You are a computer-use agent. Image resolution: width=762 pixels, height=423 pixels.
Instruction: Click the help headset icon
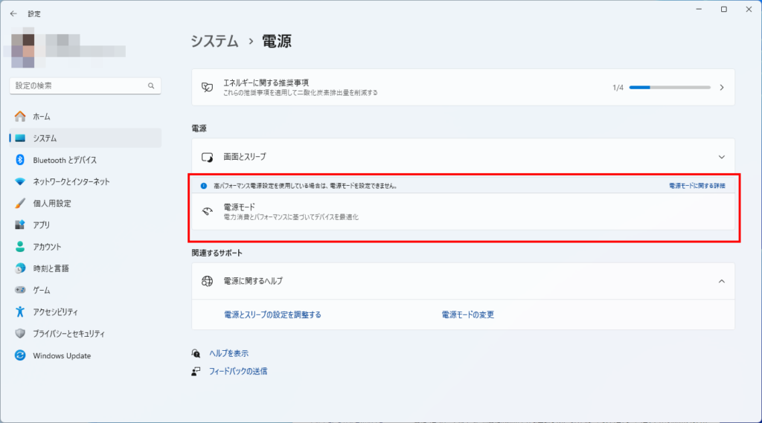[196, 353]
